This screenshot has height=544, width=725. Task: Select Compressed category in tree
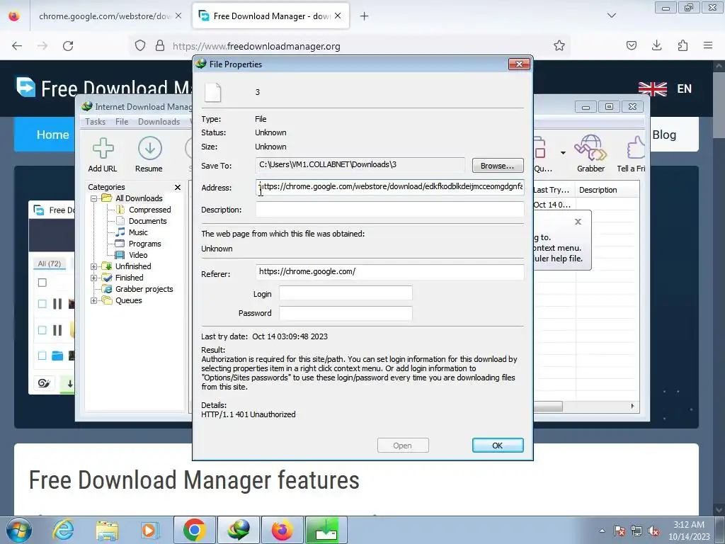point(150,210)
